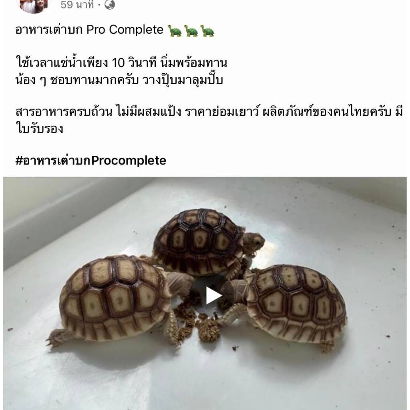Click the globe public privacy icon
Image resolution: width=410 pixels, height=410 pixels.
click(110, 5)
